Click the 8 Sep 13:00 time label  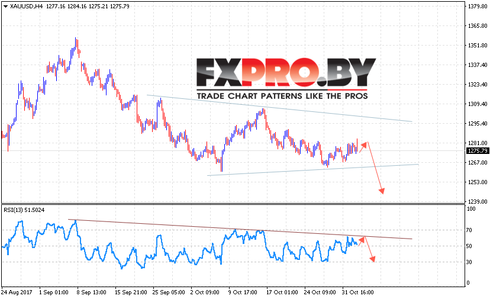[x=92, y=292]
